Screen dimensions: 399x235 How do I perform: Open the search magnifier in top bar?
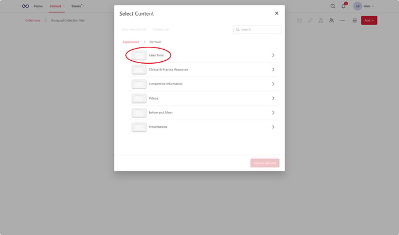tap(333, 6)
